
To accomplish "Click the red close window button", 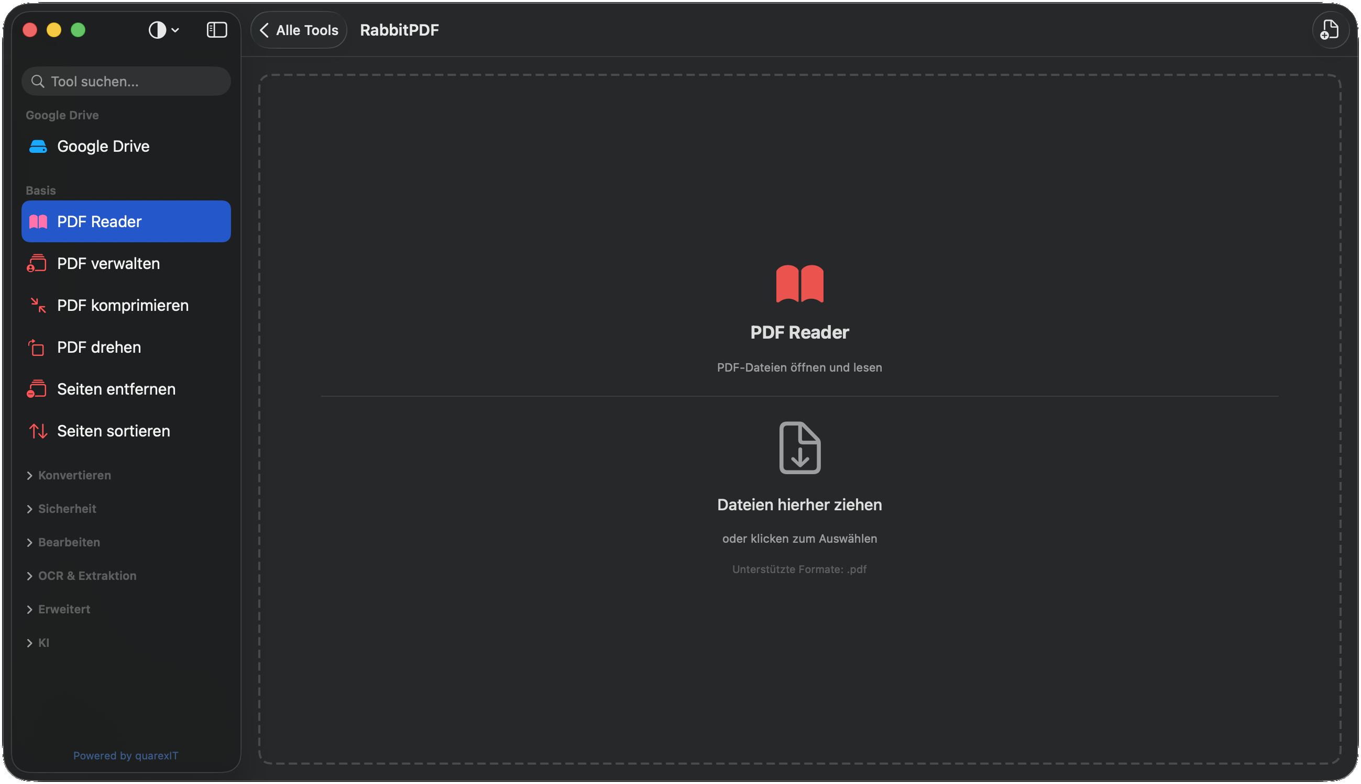I will (30, 30).
